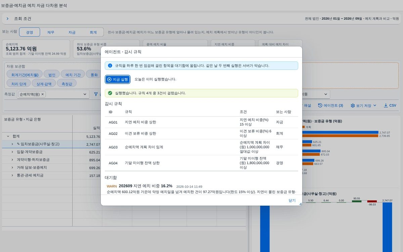The image size is (403, 252).
Task: Select rule row AG01 지연 예치 비중 상한
Action: pos(201,122)
